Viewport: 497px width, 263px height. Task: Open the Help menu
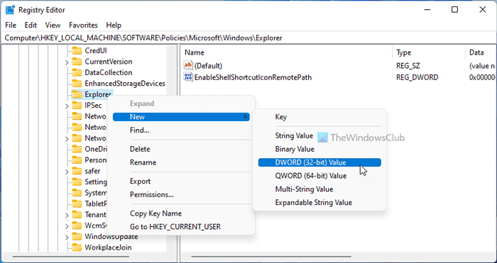114,25
